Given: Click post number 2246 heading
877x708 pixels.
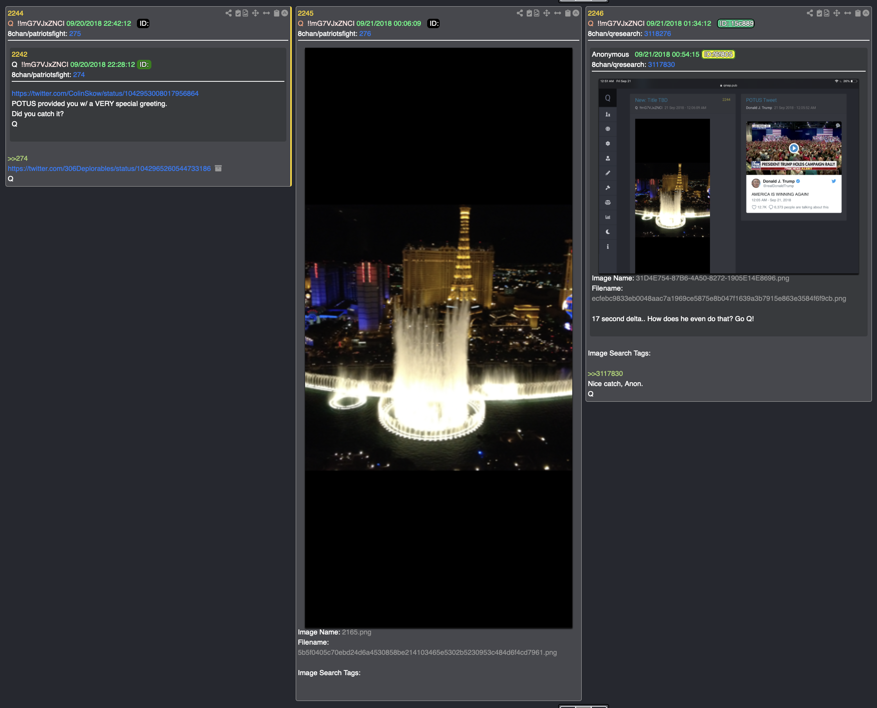Looking at the screenshot, I should pos(595,13).
